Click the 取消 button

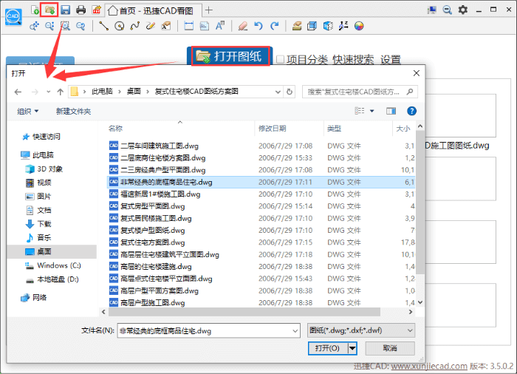(x=389, y=348)
